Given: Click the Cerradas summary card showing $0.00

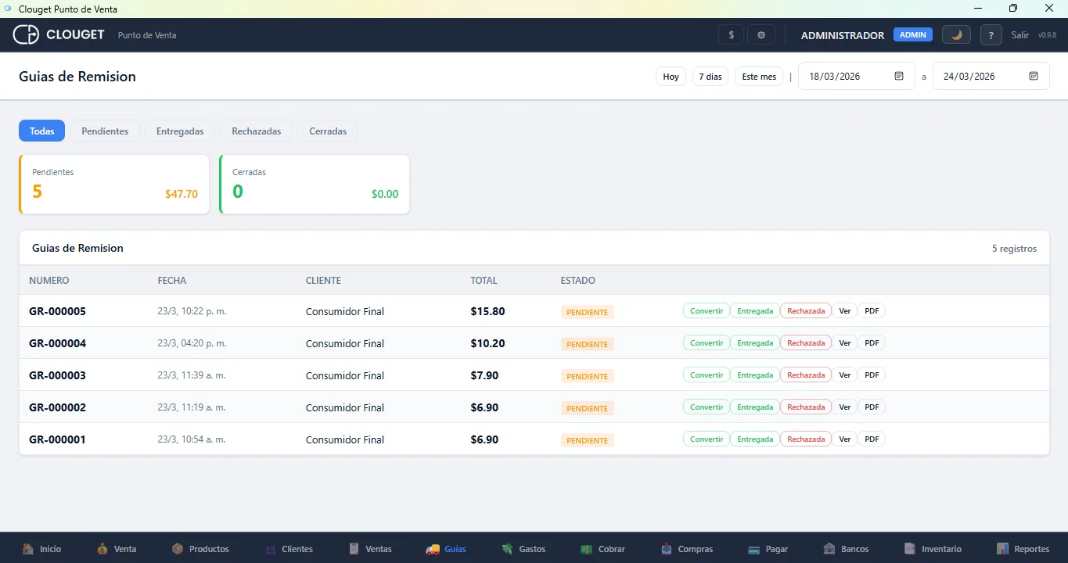Looking at the screenshot, I should pyautogui.click(x=315, y=185).
